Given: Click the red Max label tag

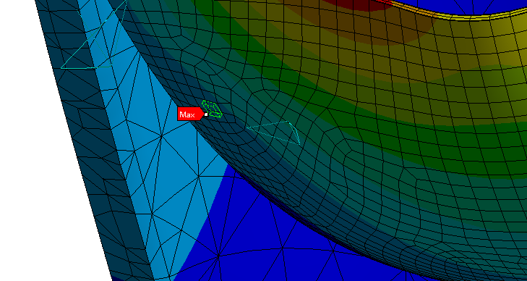Looking at the screenshot, I should pyautogui.click(x=190, y=114).
